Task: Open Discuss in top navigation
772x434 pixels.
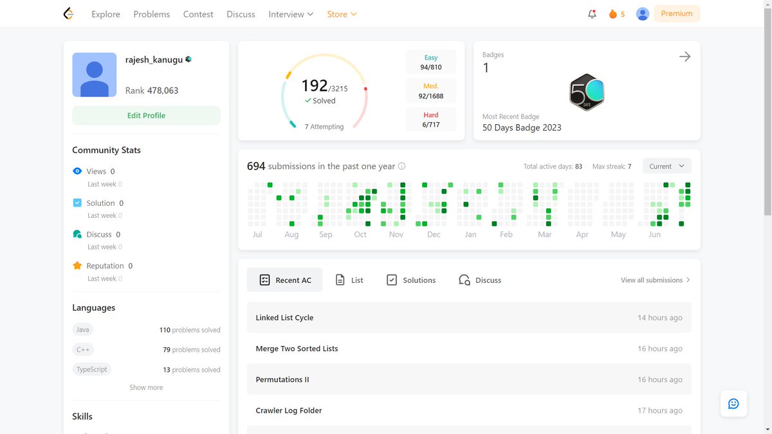Action: click(x=241, y=14)
